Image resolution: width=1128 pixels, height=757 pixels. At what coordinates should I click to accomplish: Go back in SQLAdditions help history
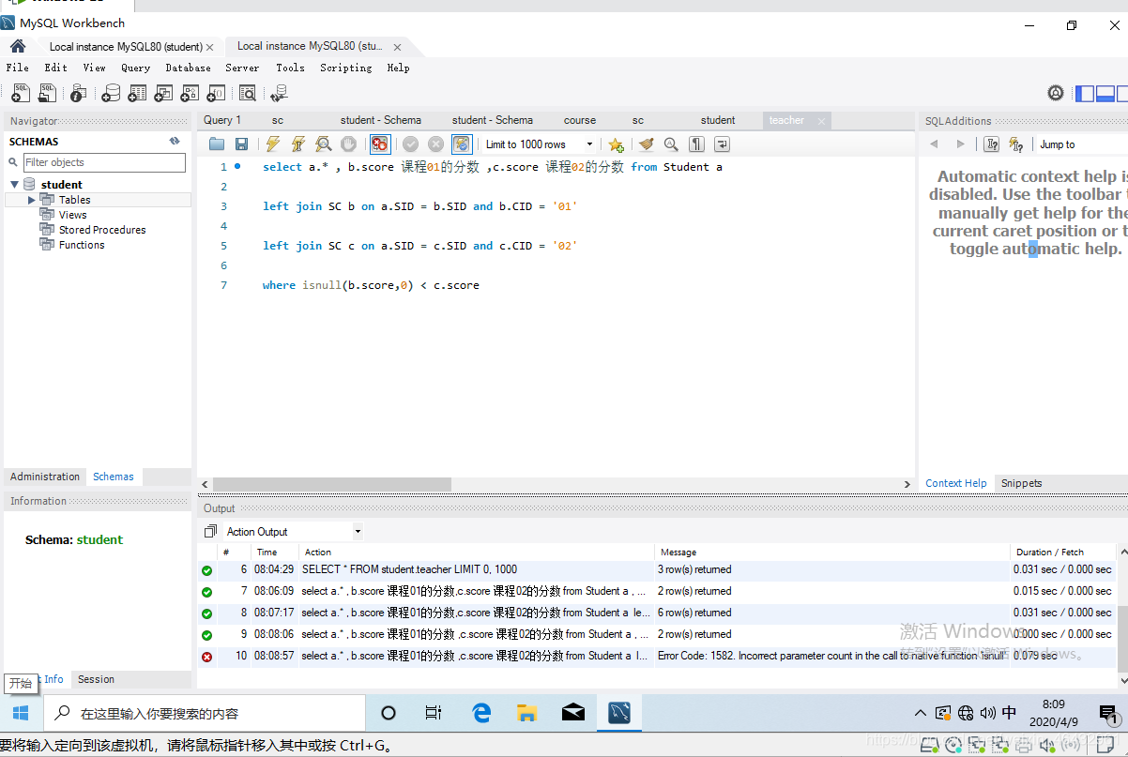point(934,144)
